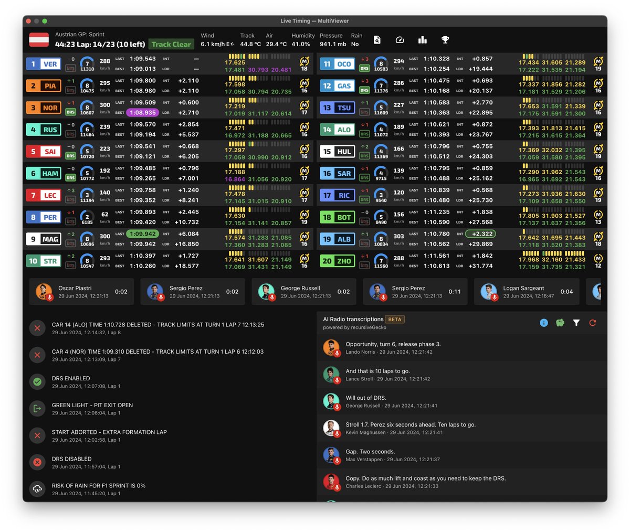
Task: Play Sergio Perez 0:11 team radio clip
Action: [415, 292]
